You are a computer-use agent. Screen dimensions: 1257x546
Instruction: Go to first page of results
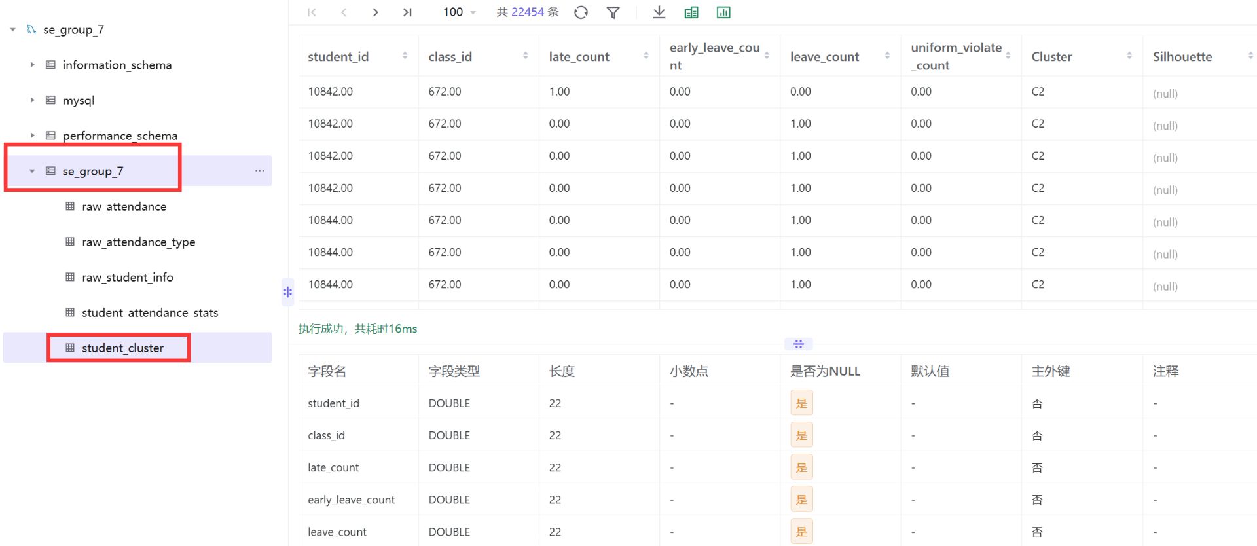tap(312, 12)
